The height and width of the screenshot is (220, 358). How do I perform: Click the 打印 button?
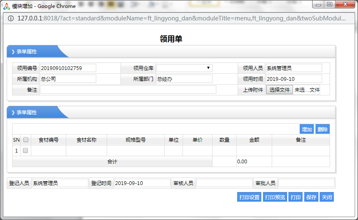point(295,197)
